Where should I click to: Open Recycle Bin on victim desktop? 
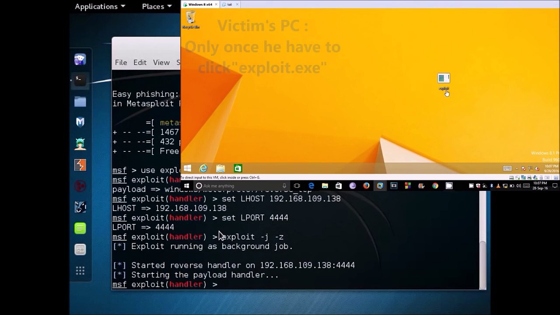pyautogui.click(x=191, y=20)
